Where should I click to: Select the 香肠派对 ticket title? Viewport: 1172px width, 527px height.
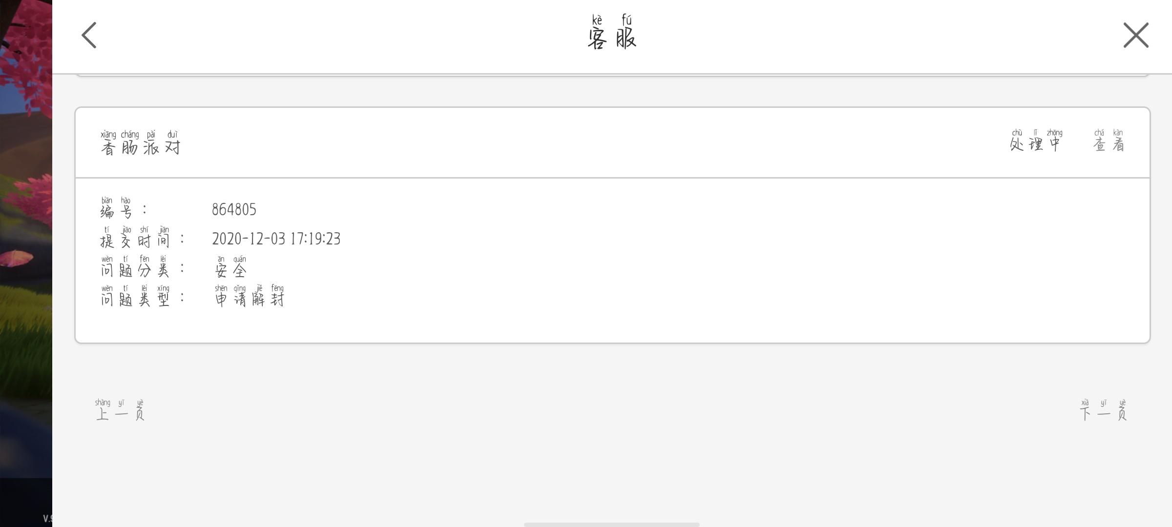141,142
